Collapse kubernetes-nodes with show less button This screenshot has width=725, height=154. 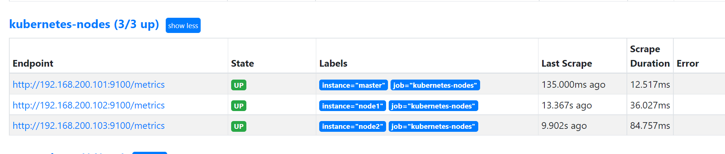(x=183, y=26)
